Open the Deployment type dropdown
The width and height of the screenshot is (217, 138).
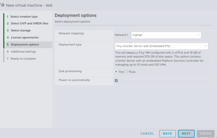pos(161,46)
